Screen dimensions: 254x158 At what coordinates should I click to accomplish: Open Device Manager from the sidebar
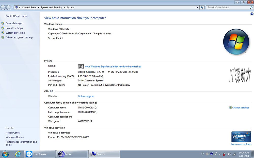click(x=14, y=23)
